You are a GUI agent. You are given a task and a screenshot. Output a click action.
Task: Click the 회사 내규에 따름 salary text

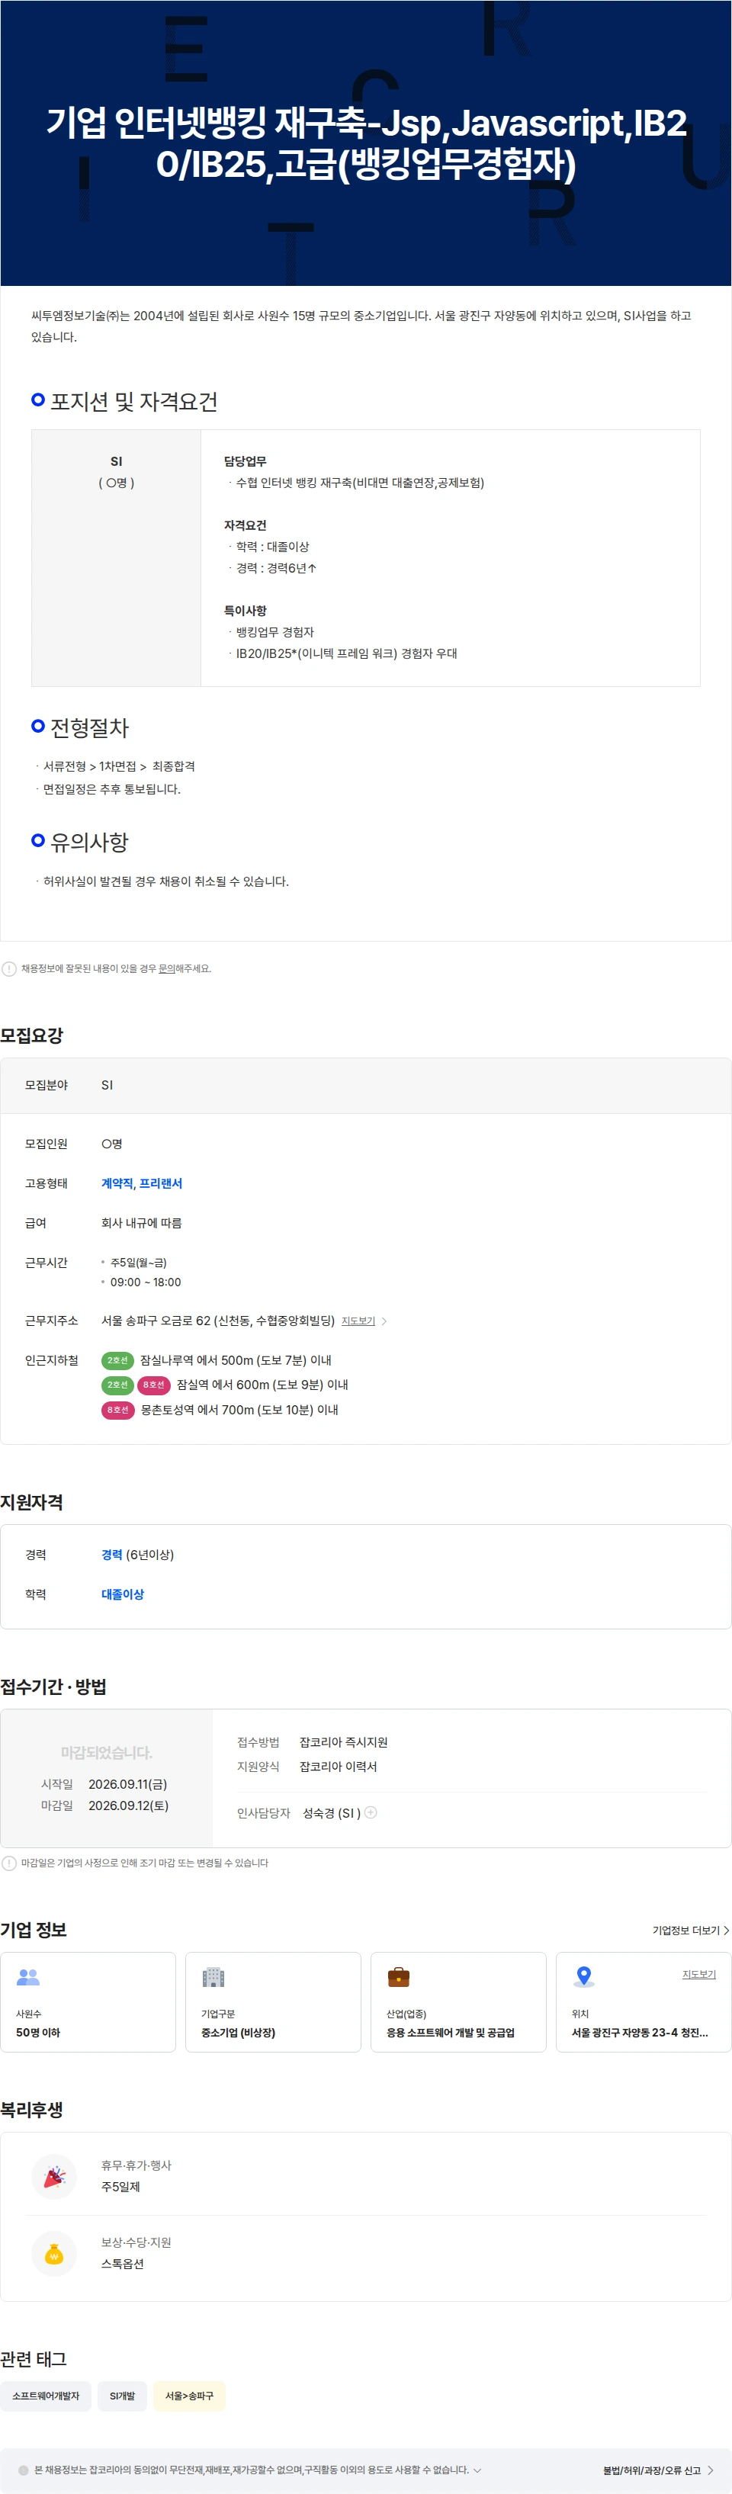141,1223
